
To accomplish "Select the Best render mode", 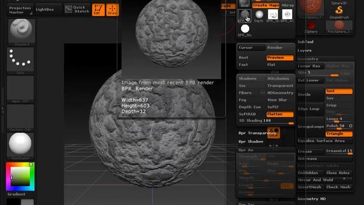I will (x=251, y=58).
